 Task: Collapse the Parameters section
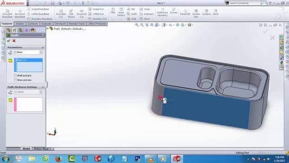pyautogui.click(x=43, y=48)
